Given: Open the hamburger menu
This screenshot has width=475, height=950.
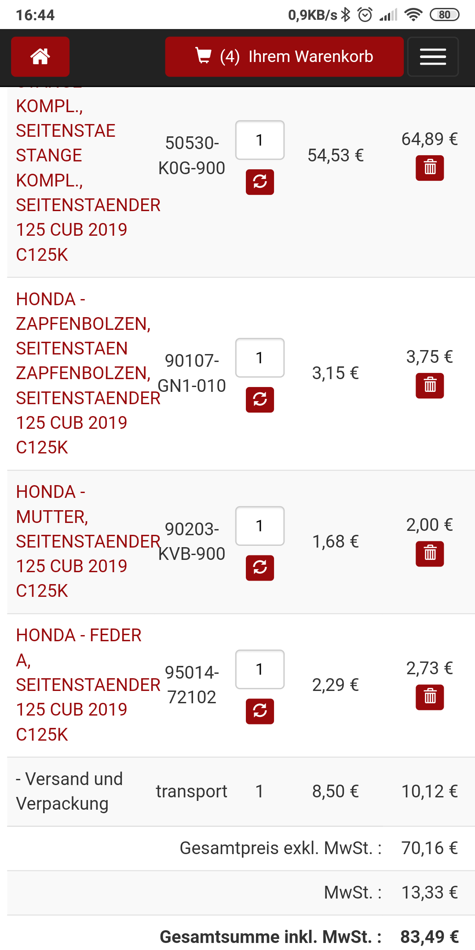Looking at the screenshot, I should [433, 57].
